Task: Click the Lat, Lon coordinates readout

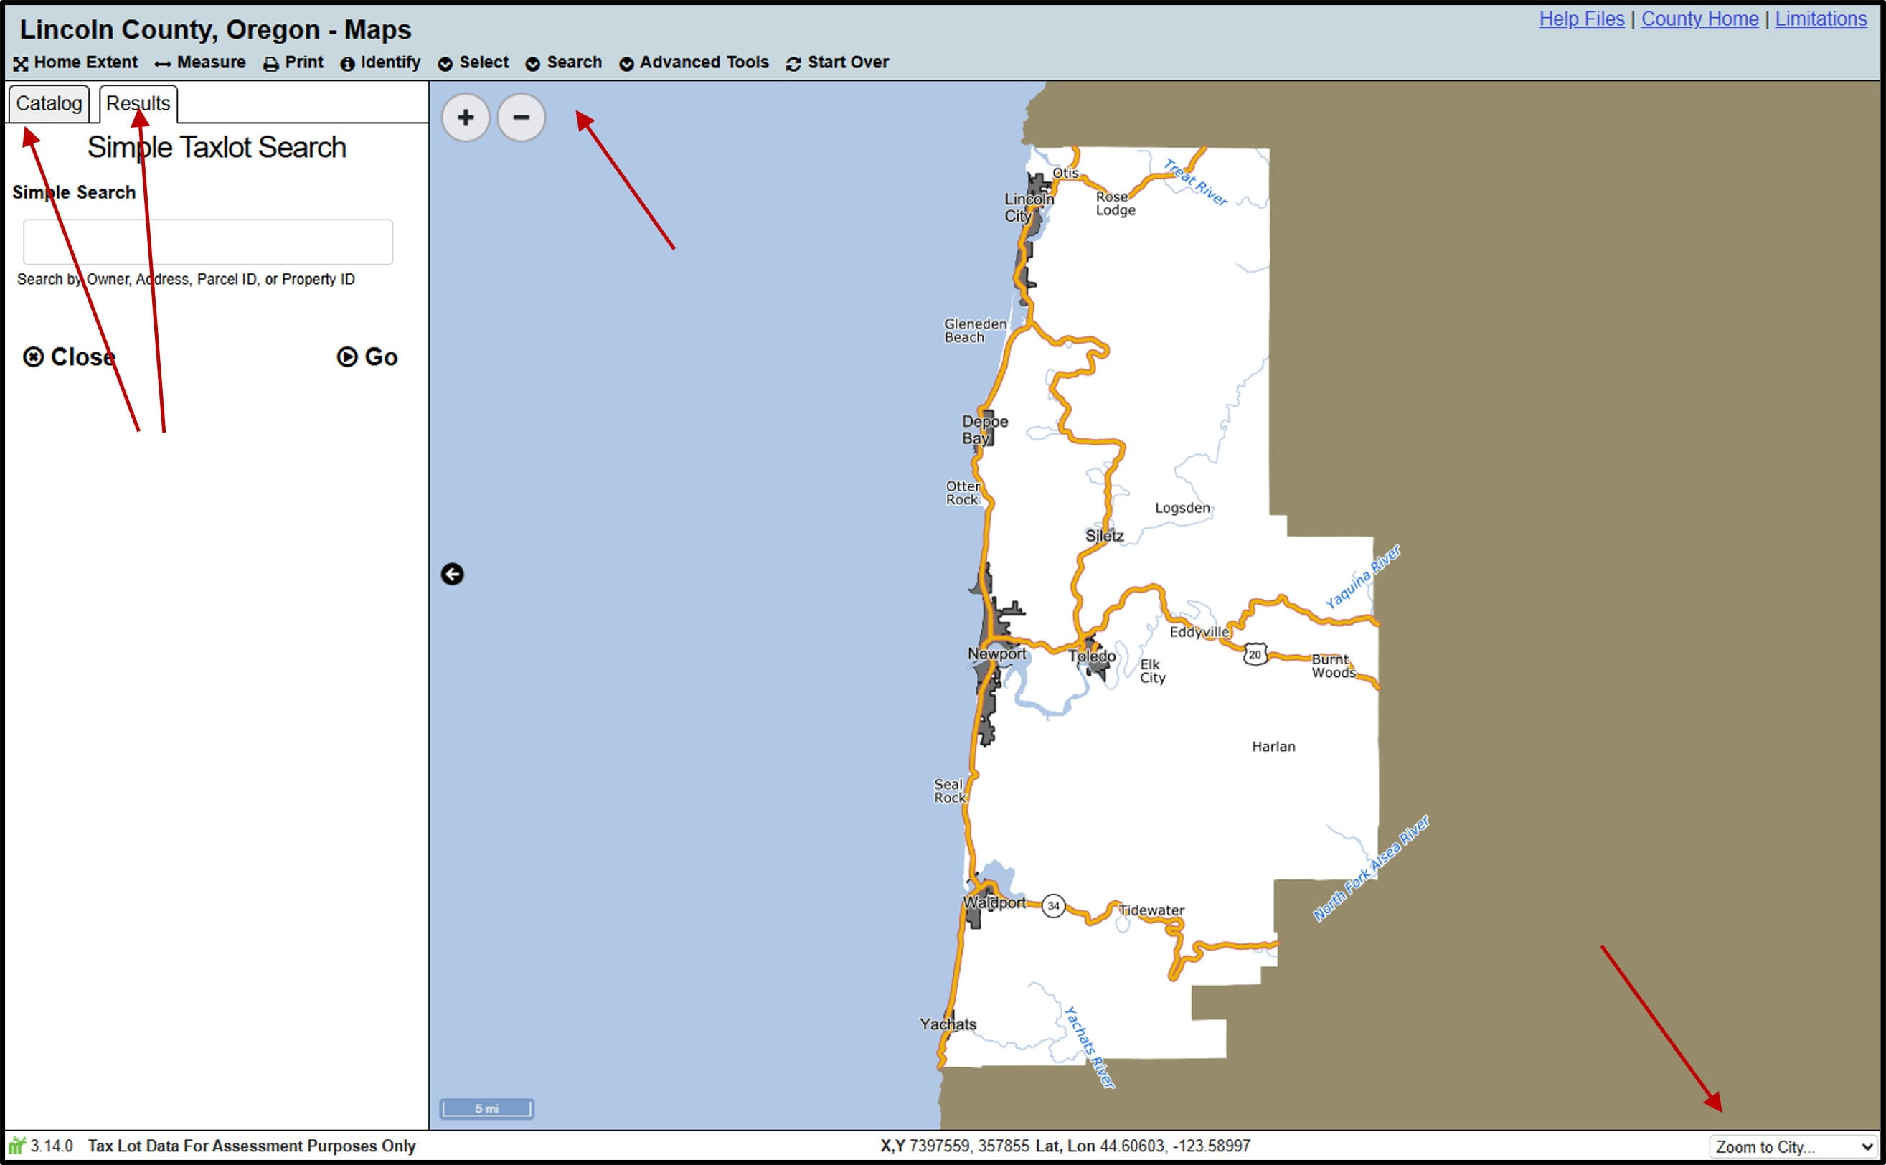Action: pos(1143,1146)
